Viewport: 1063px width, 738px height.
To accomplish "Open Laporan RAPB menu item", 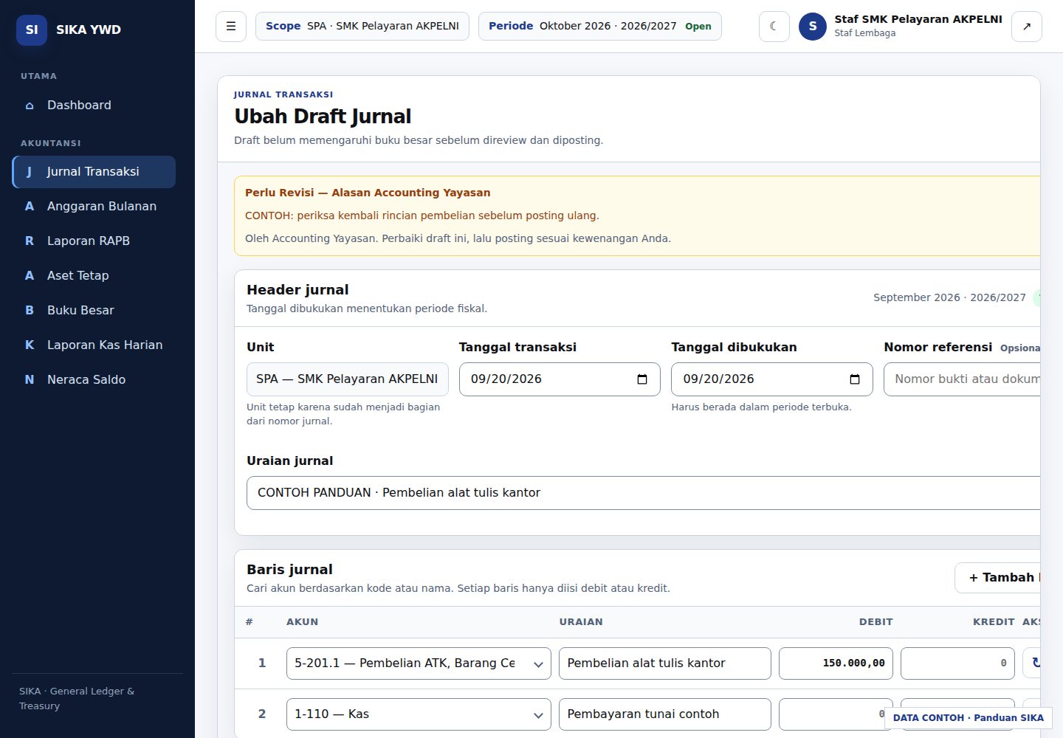I will pyautogui.click(x=94, y=241).
